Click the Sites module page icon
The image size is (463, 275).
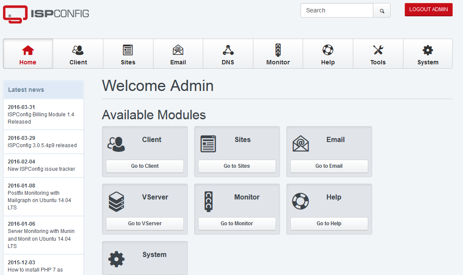(208, 144)
